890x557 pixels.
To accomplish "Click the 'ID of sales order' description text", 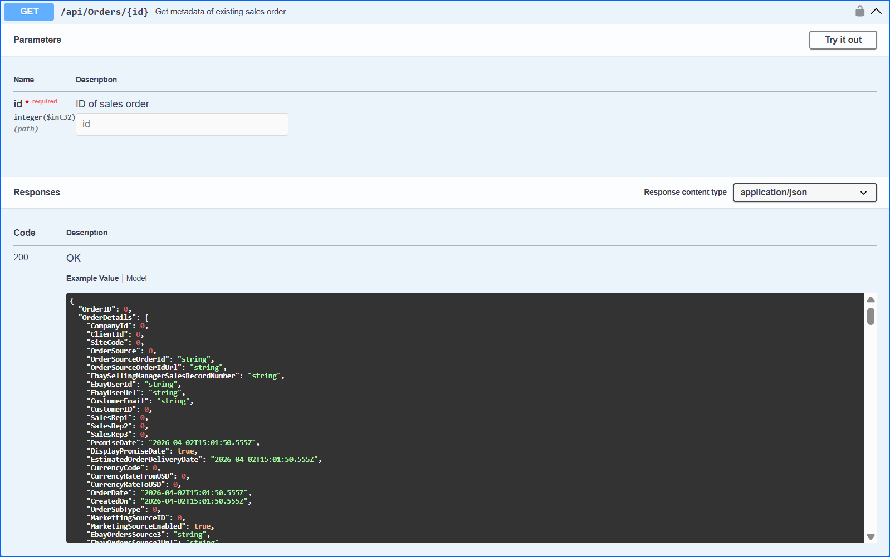I will 113,104.
